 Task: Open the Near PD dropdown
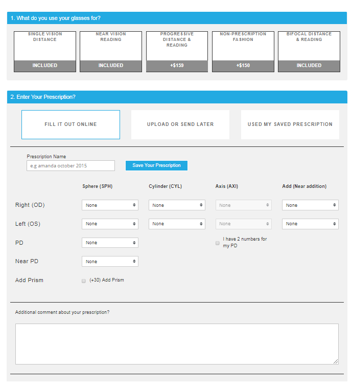tap(110, 262)
